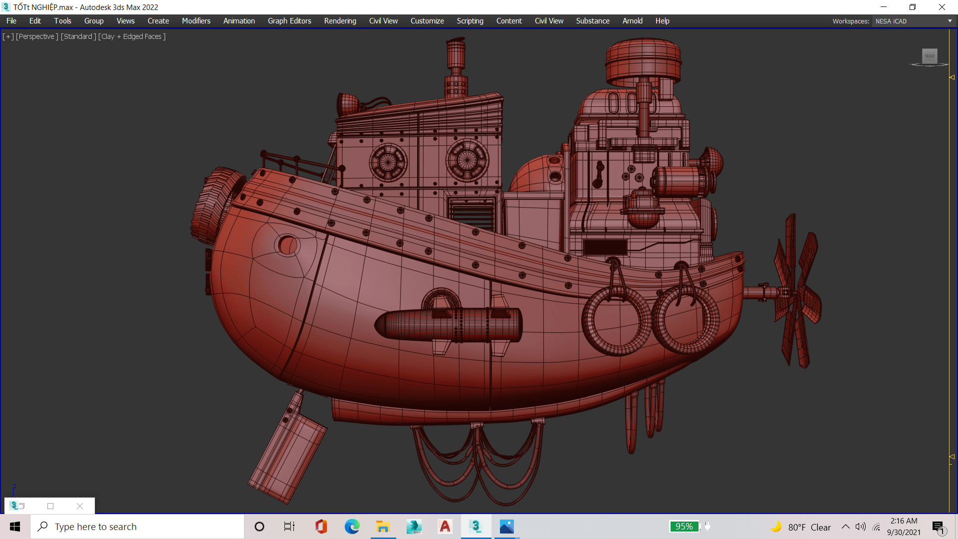Screen dimensions: 958x539
Task: Open the Graph Editors menu
Action: coord(289,21)
